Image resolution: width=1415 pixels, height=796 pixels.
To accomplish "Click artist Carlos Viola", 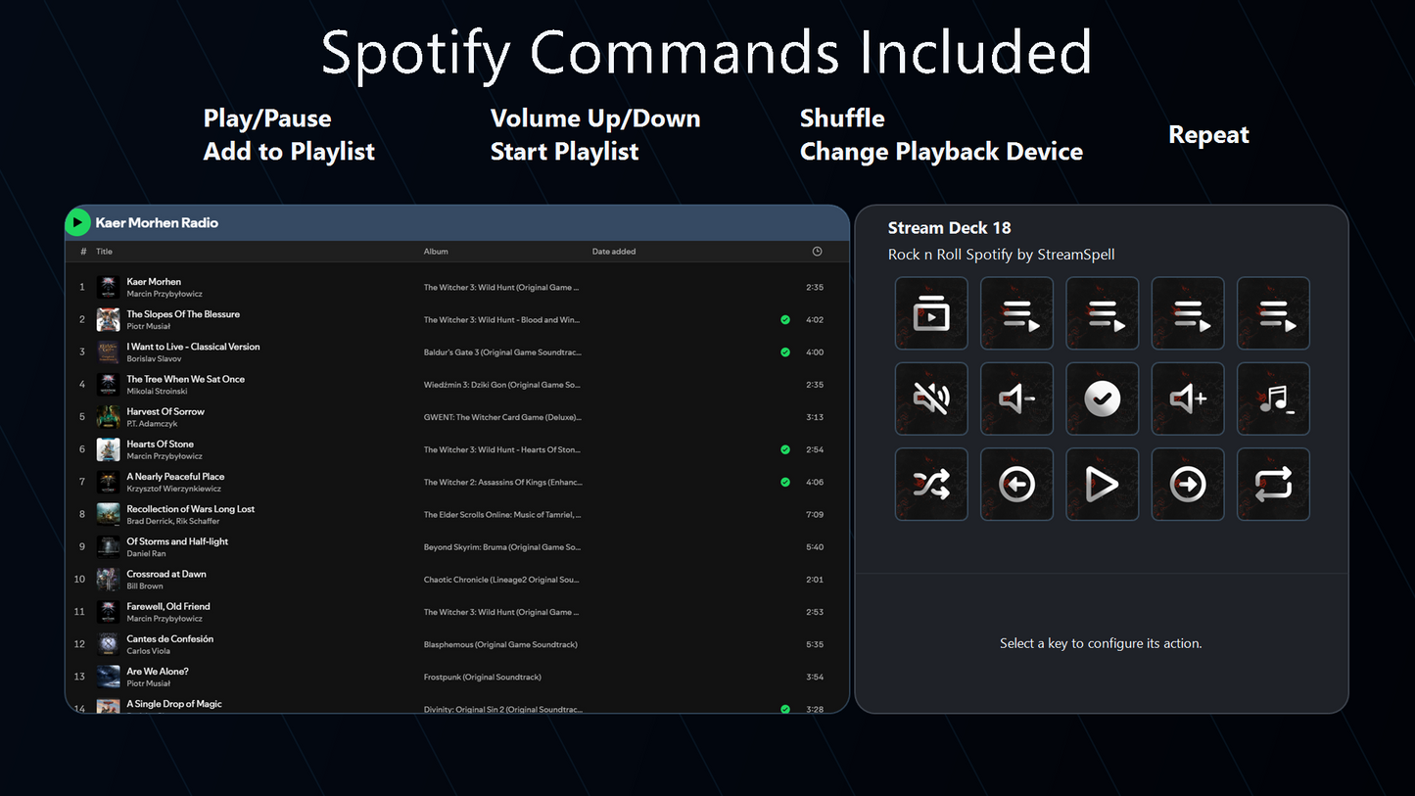I will (148, 651).
